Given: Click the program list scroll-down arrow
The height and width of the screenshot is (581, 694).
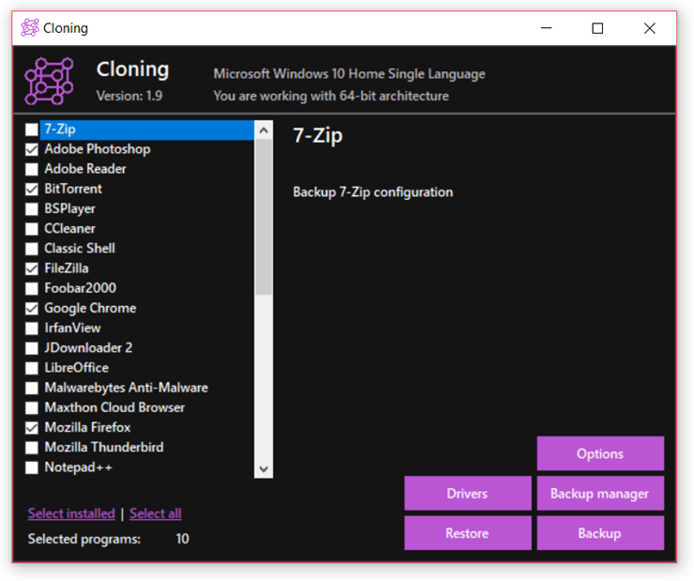Looking at the screenshot, I should (264, 469).
